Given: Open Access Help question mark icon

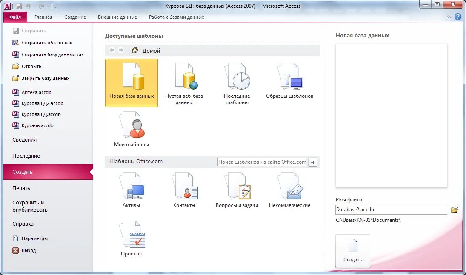Looking at the screenshot, I should [x=458, y=17].
